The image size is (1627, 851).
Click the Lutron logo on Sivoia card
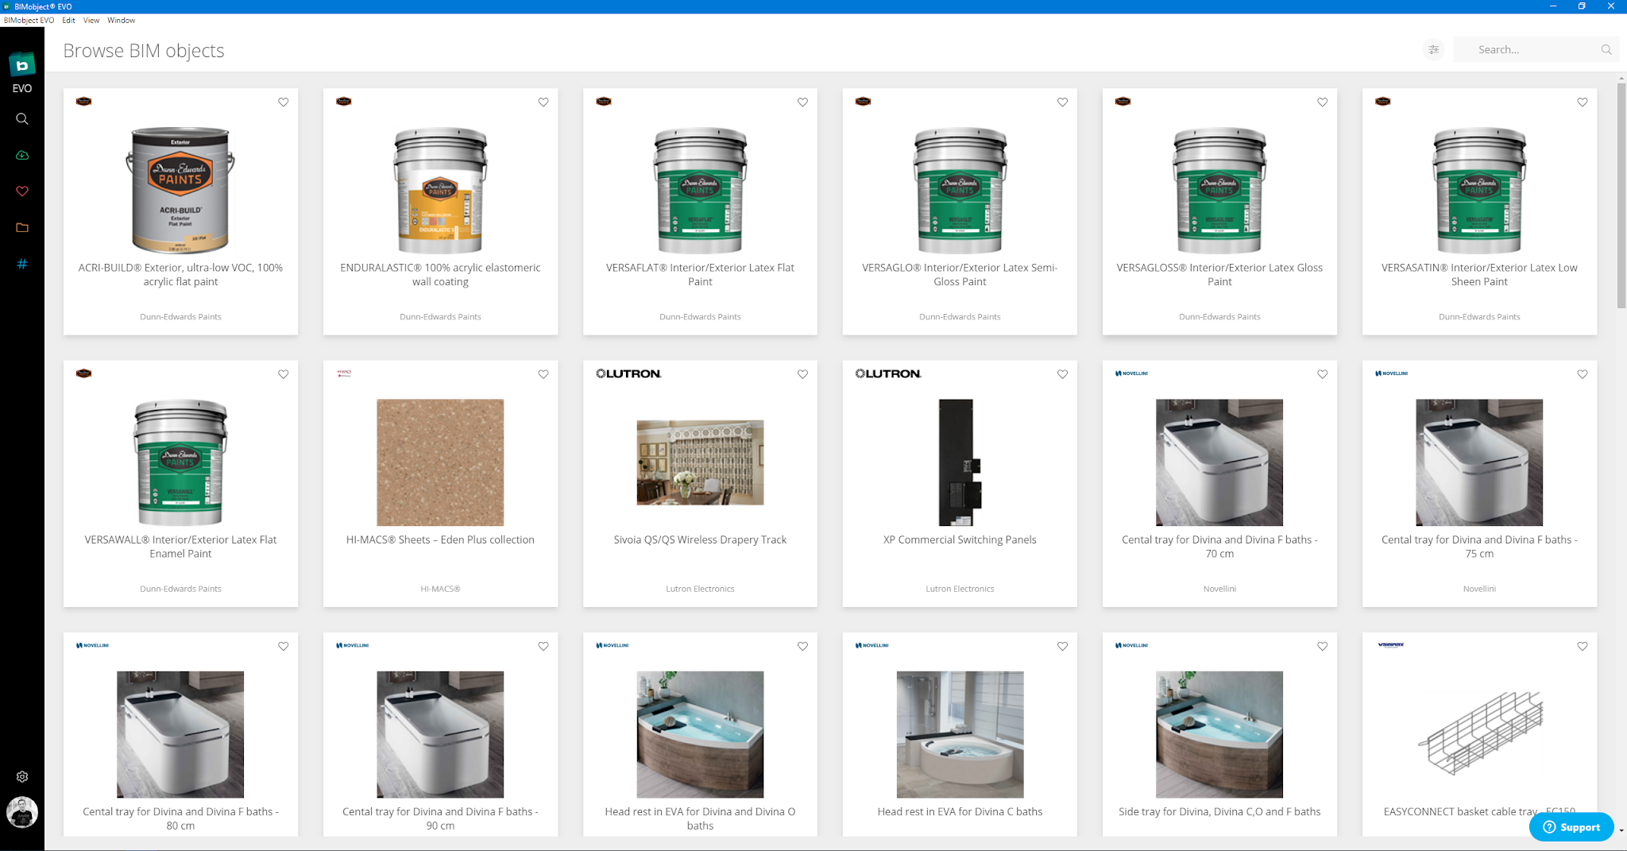tap(628, 373)
